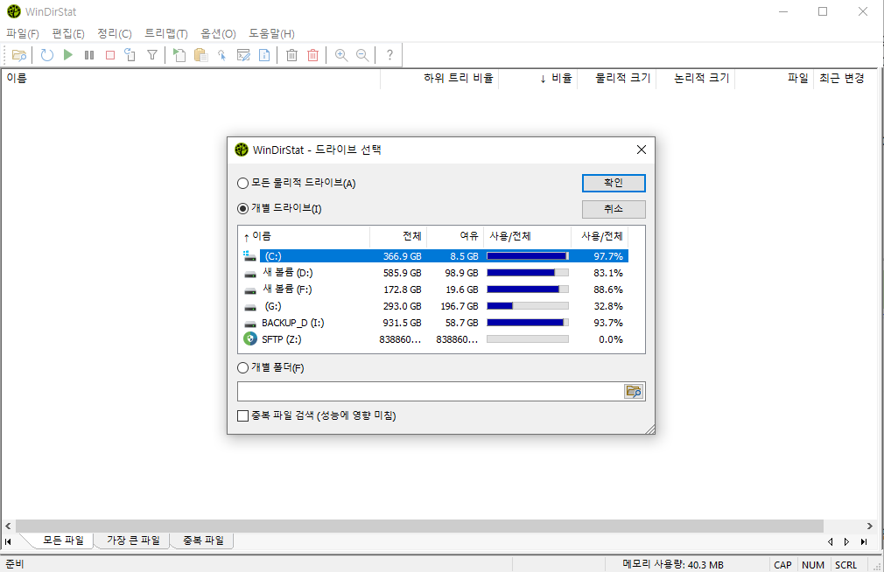
Task: Open the 정리(C) menu
Action: [x=115, y=34]
